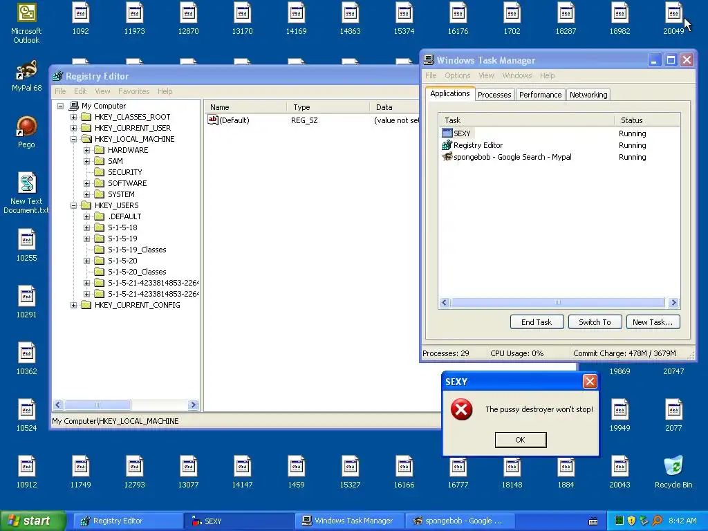708x531 pixels.
Task: Click Task Manager list left scroll arrow
Action: [x=445, y=303]
